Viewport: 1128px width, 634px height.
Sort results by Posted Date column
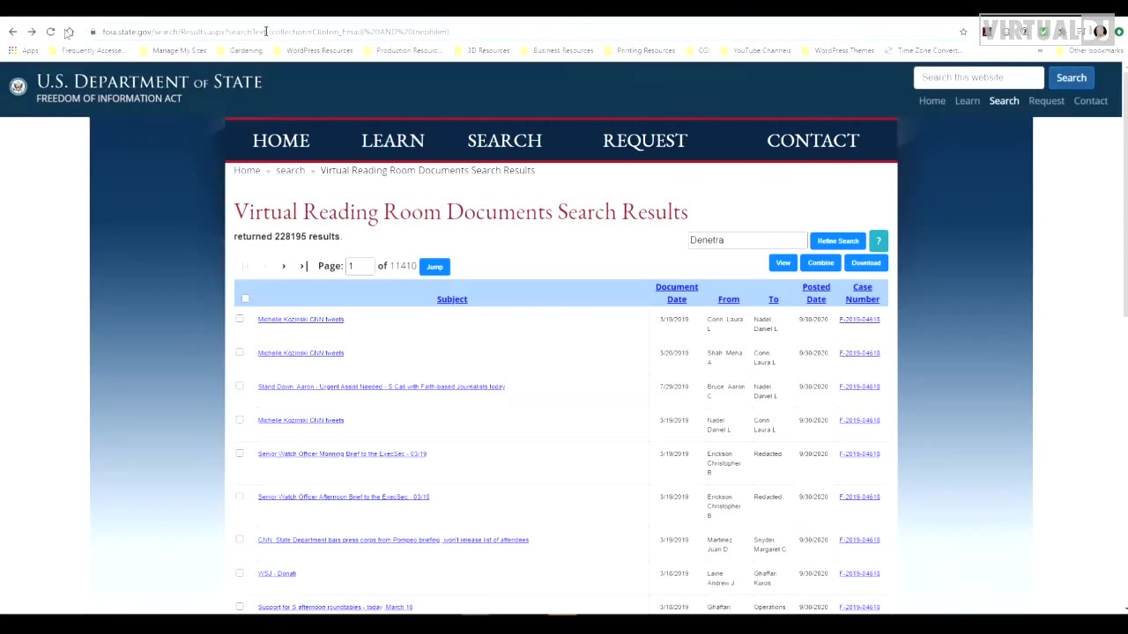click(816, 293)
